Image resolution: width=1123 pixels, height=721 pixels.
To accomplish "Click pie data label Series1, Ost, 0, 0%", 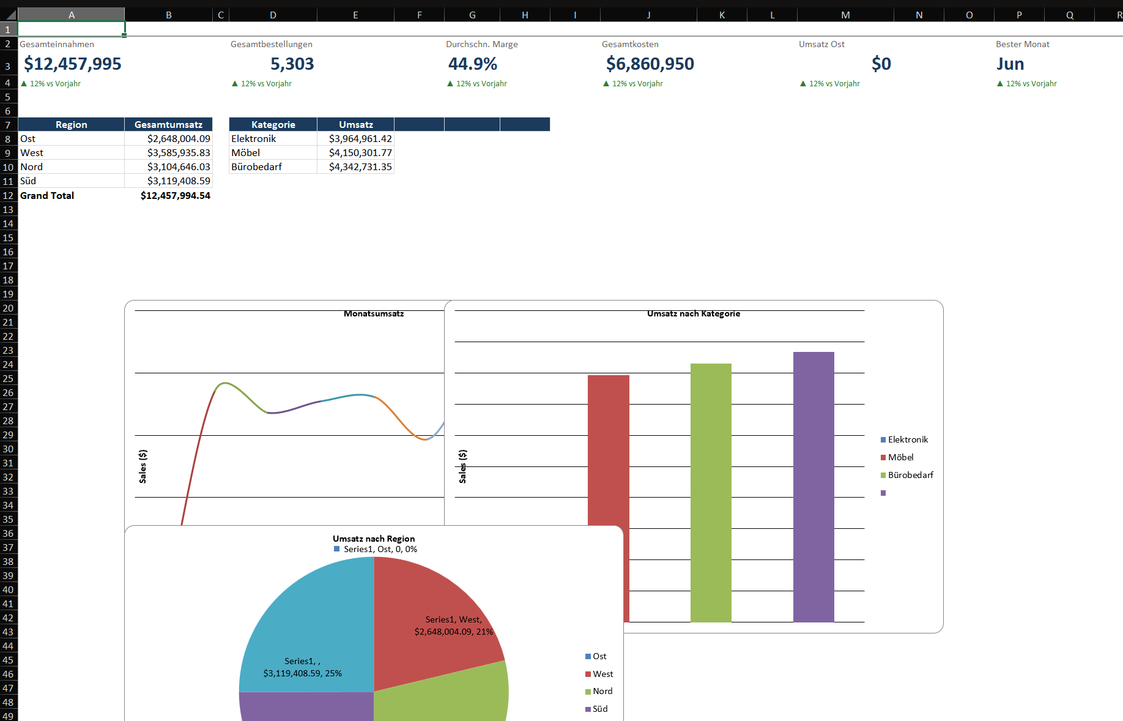I will (376, 549).
